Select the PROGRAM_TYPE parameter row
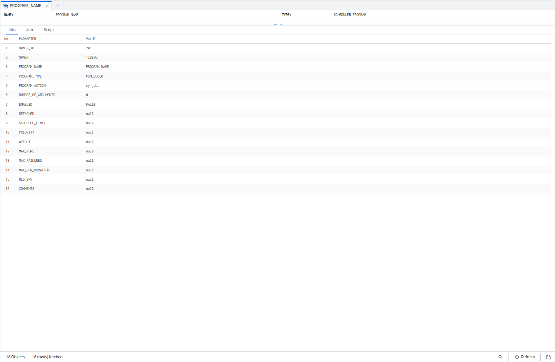Viewport: 555px width, 362px height. pyautogui.click(x=30, y=76)
